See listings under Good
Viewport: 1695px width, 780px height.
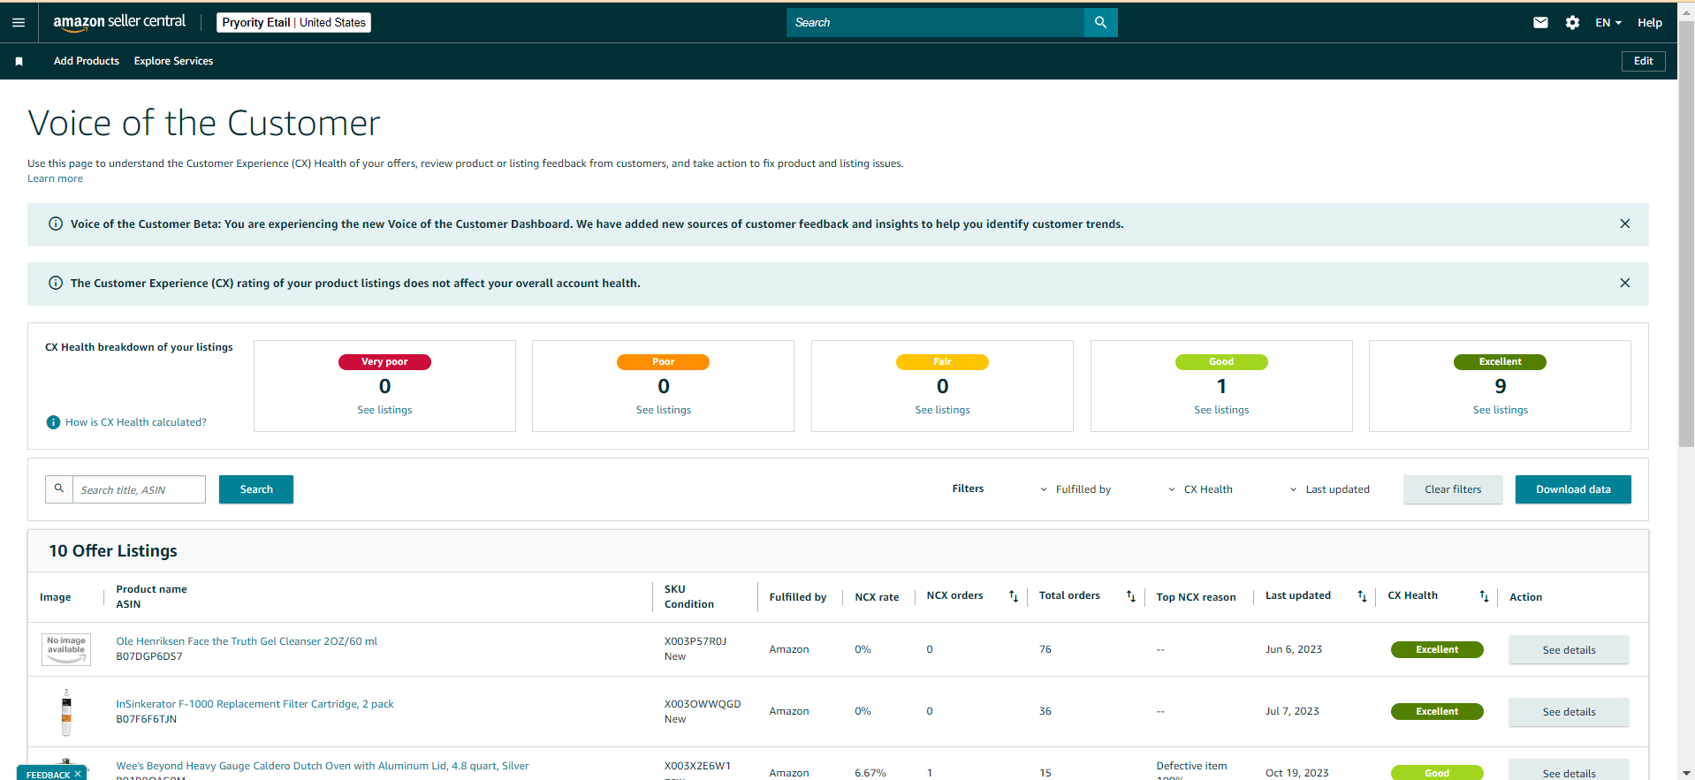point(1221,410)
